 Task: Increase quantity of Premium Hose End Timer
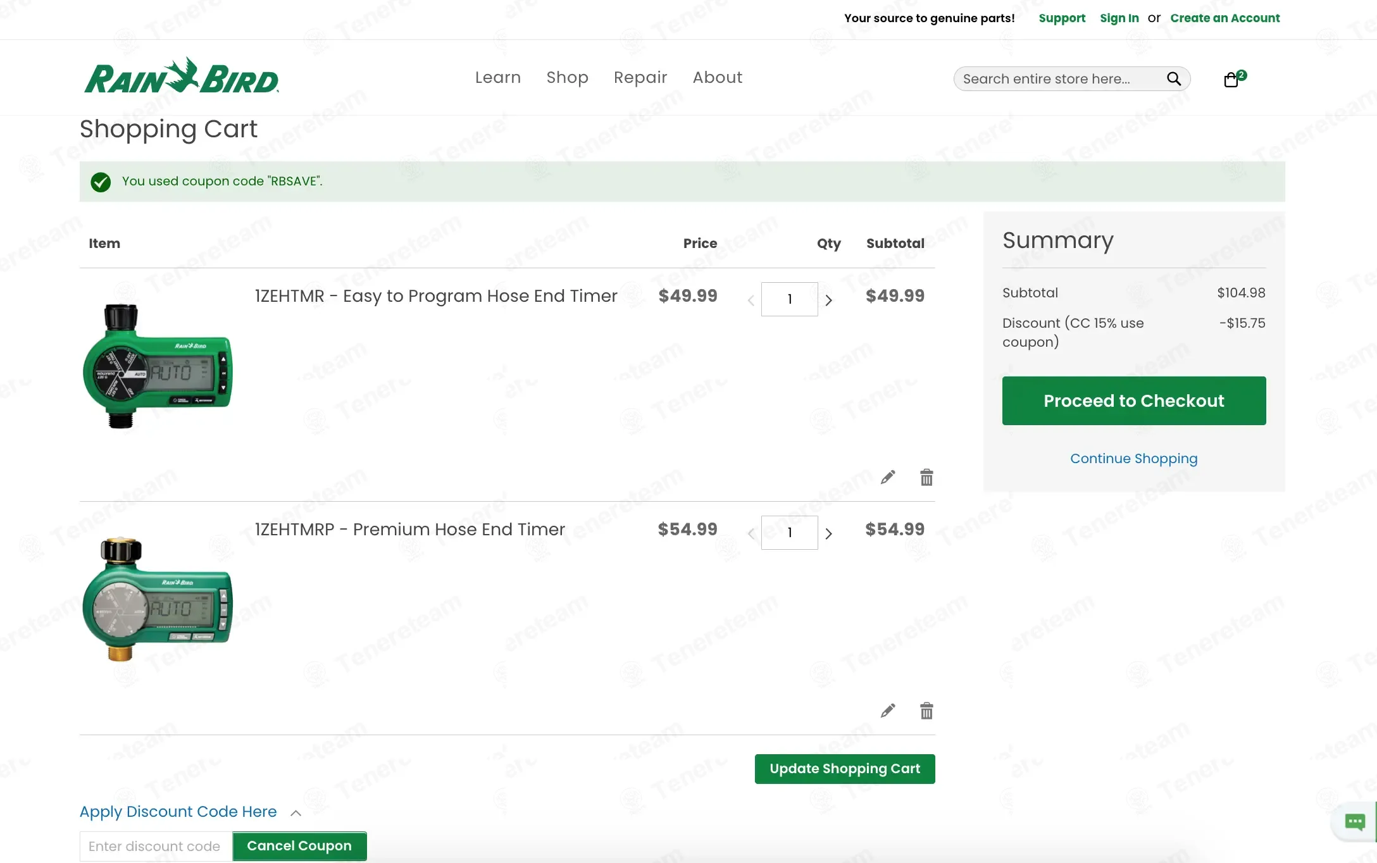point(828,533)
